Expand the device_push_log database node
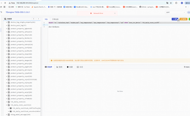This screenshot has height=116, width=190. [x=7, y=25]
